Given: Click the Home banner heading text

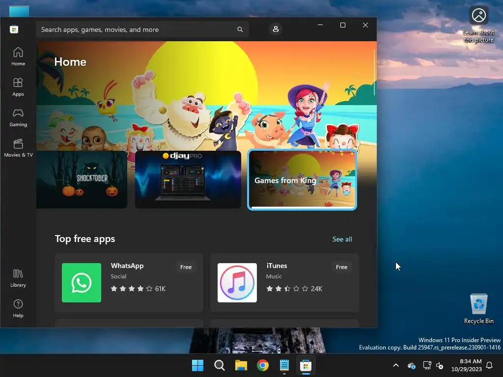Looking at the screenshot, I should [x=70, y=62].
